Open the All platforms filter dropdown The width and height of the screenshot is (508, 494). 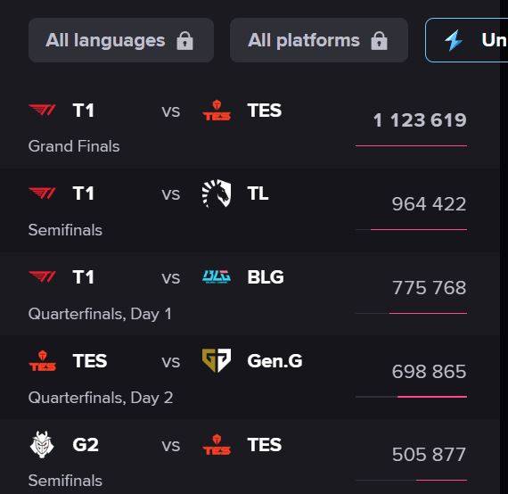(x=319, y=40)
